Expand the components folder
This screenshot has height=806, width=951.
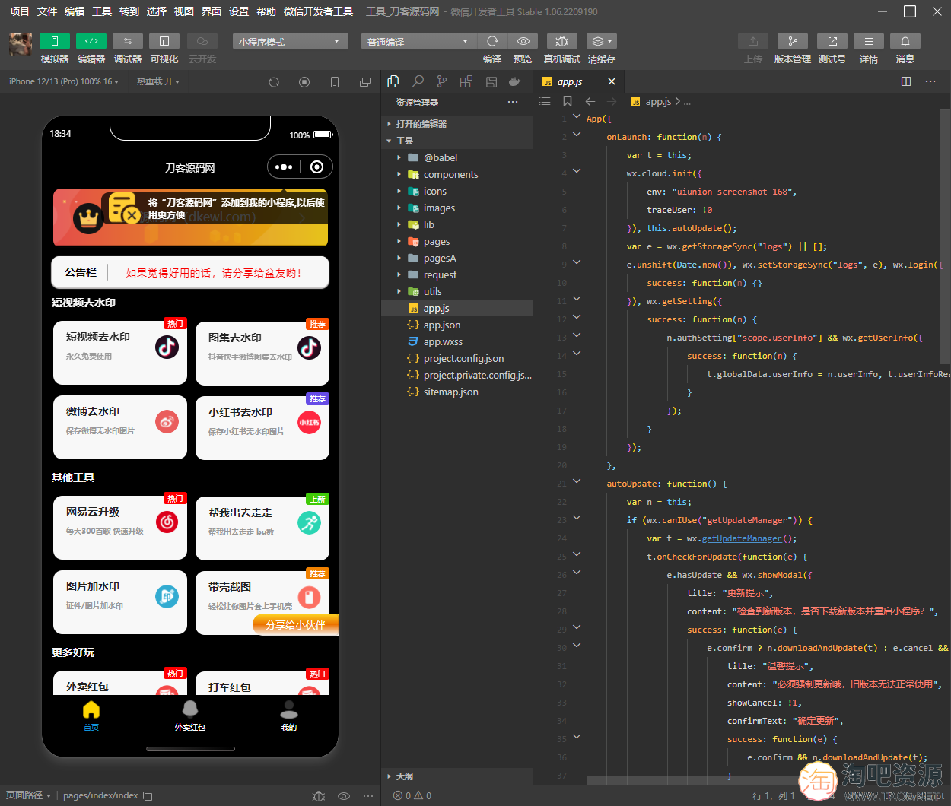[x=456, y=174]
